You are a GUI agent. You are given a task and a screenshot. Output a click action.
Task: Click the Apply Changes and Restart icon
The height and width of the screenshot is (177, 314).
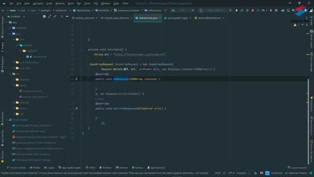(242, 10)
